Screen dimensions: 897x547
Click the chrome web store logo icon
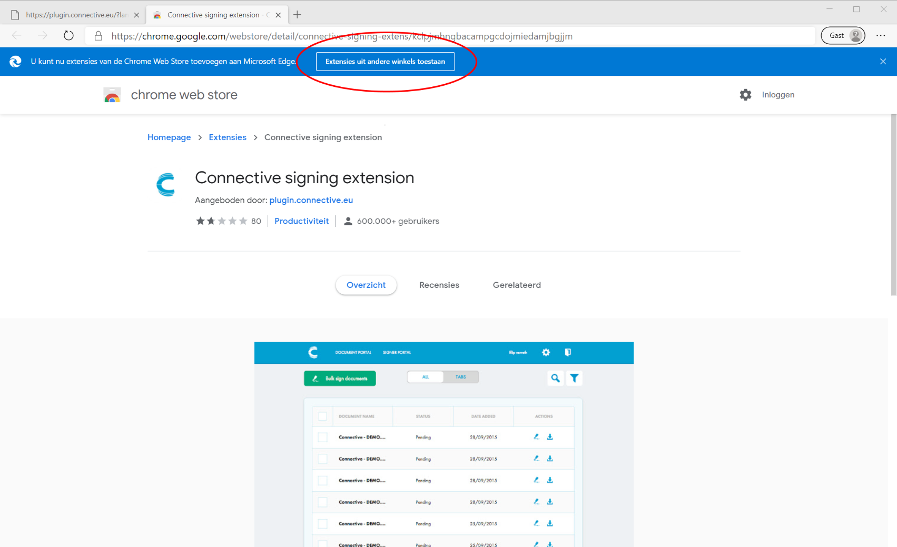pyautogui.click(x=112, y=95)
